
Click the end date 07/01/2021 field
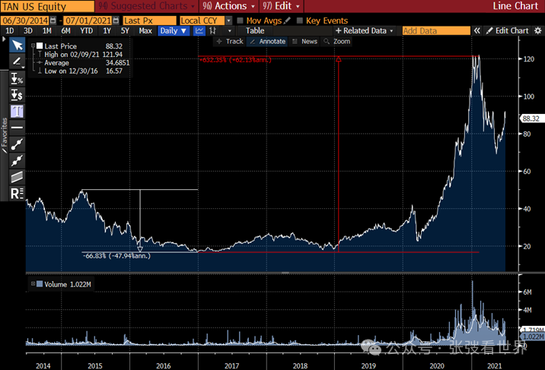coord(88,21)
